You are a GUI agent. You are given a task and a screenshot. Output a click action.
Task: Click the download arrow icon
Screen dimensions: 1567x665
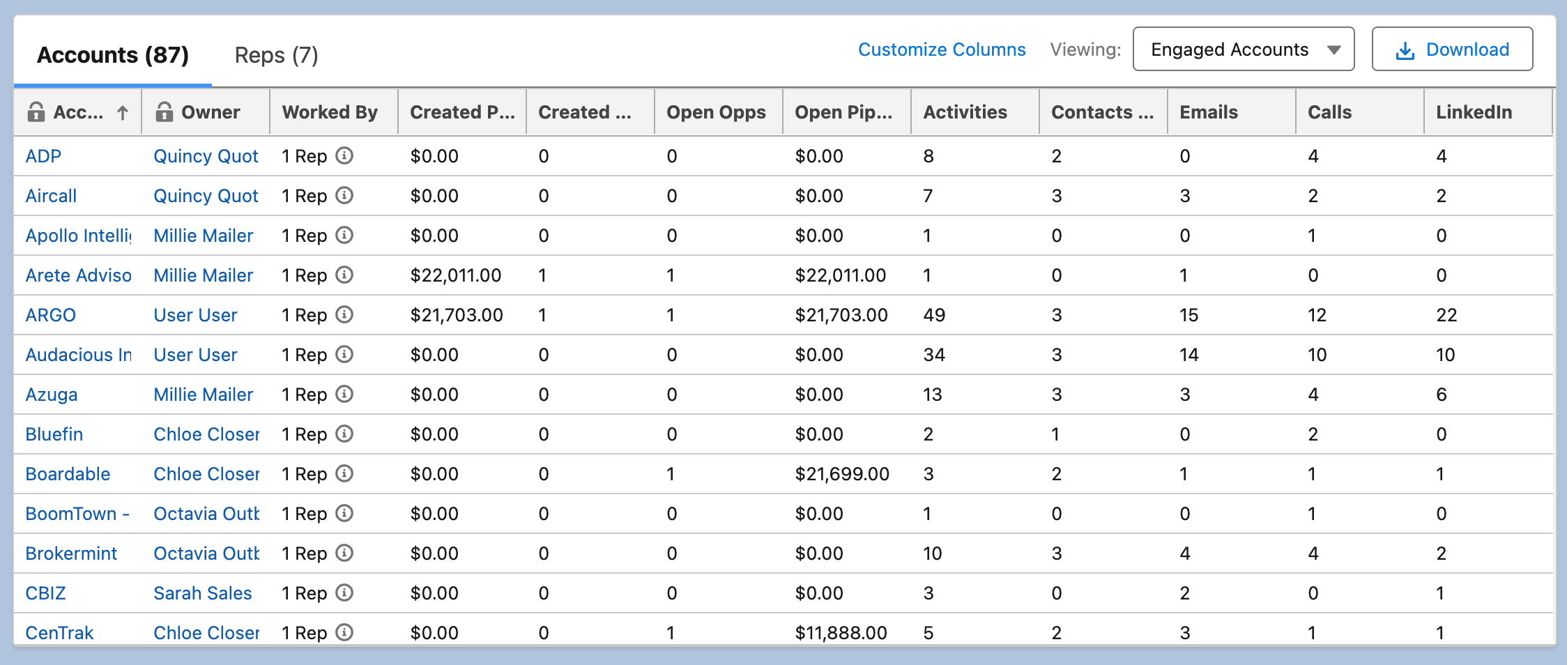[x=1405, y=50]
